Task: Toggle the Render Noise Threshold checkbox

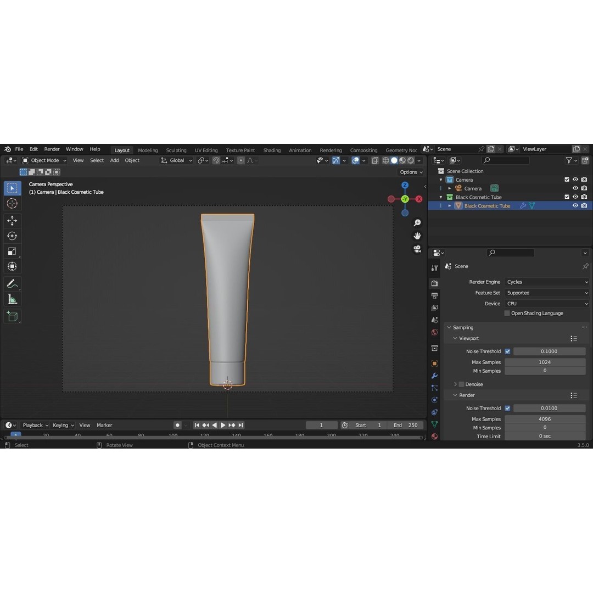Action: tap(507, 408)
